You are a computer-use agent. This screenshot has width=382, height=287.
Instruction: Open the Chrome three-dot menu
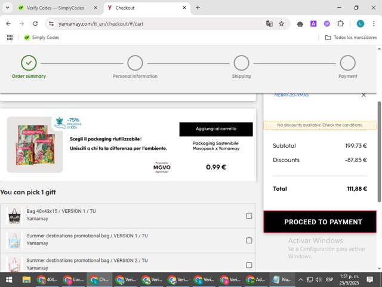click(374, 24)
